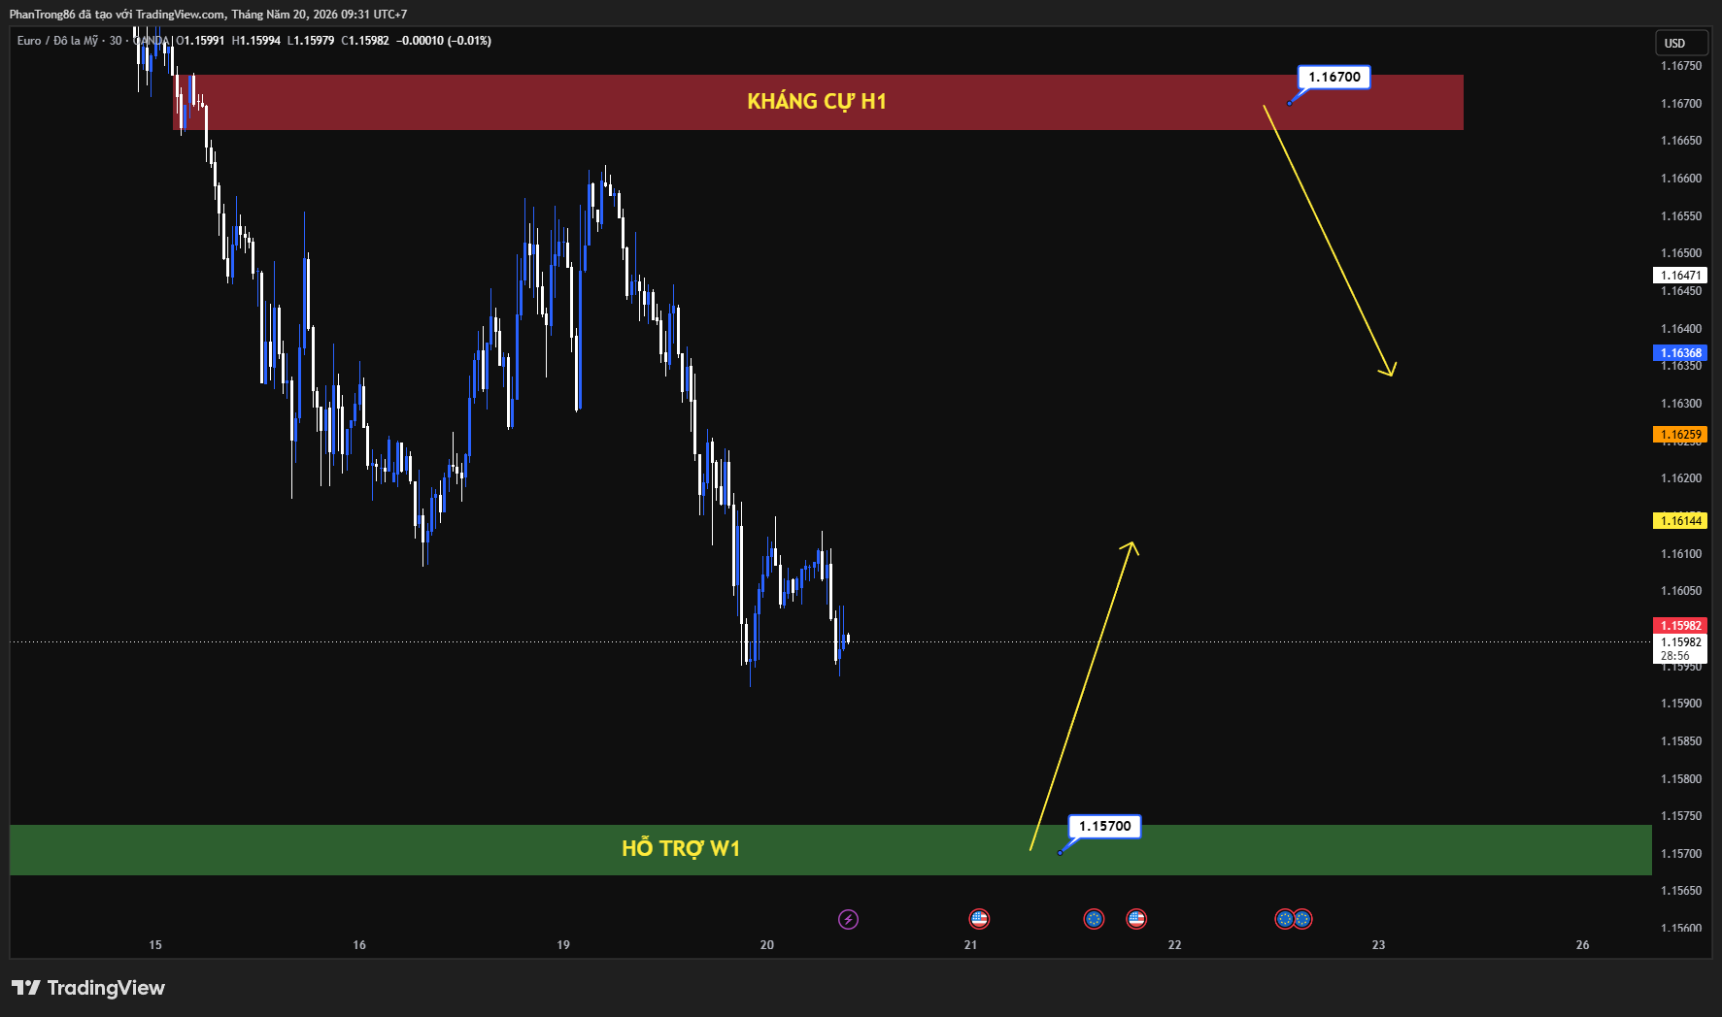This screenshot has height=1017, width=1722.
Task: Click the white 1.16471 price label
Action: pos(1680,276)
